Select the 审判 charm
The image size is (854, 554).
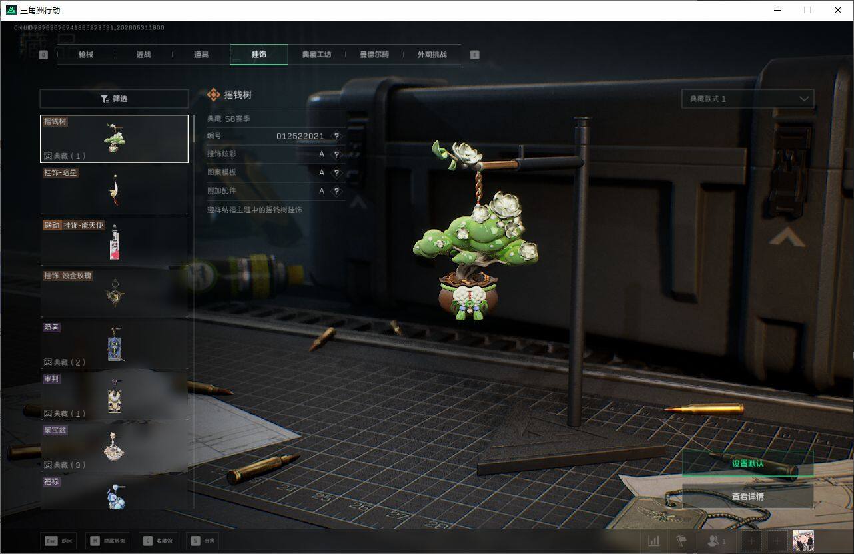(114, 396)
